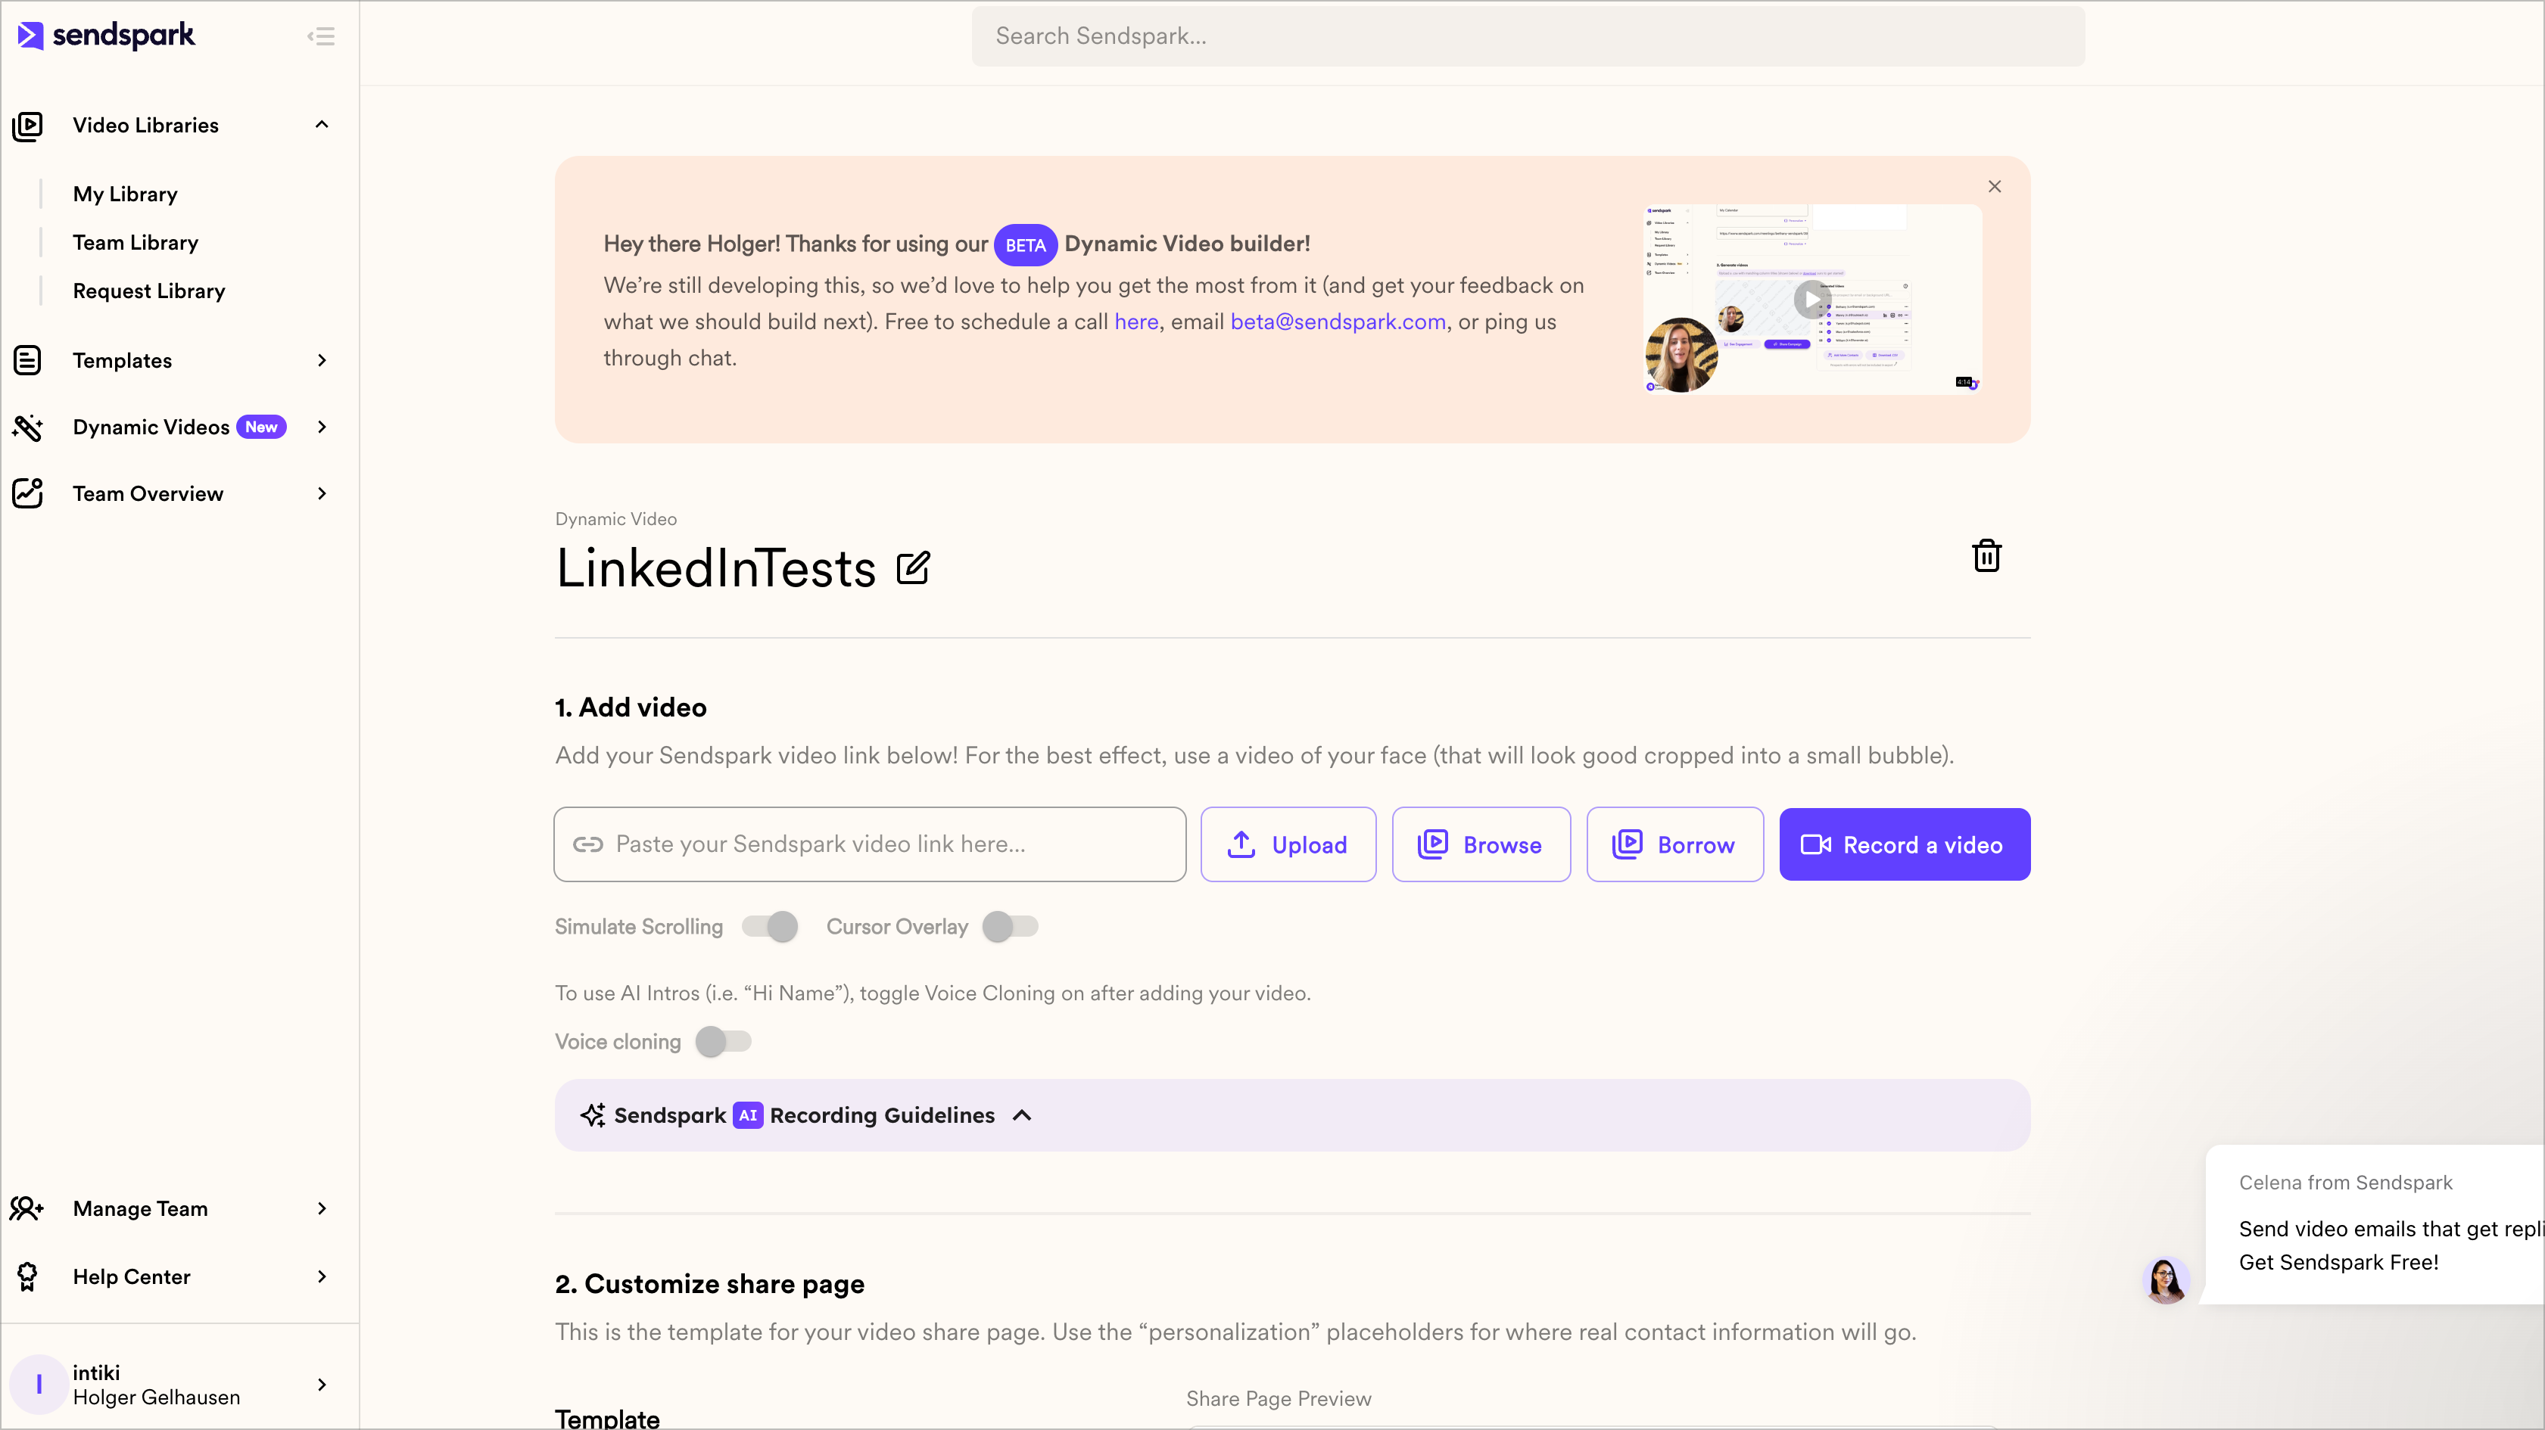Open Team Library in the sidebar
2545x1430 pixels.
coord(136,243)
